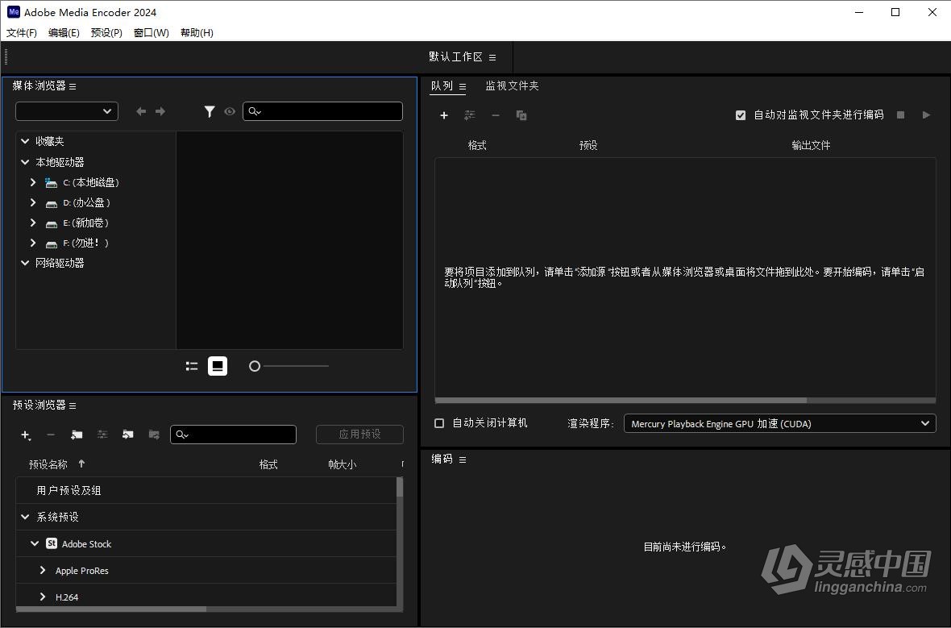951x628 pixels.
Task: Collapse the Adobe Stock preset group
Action: coord(35,543)
